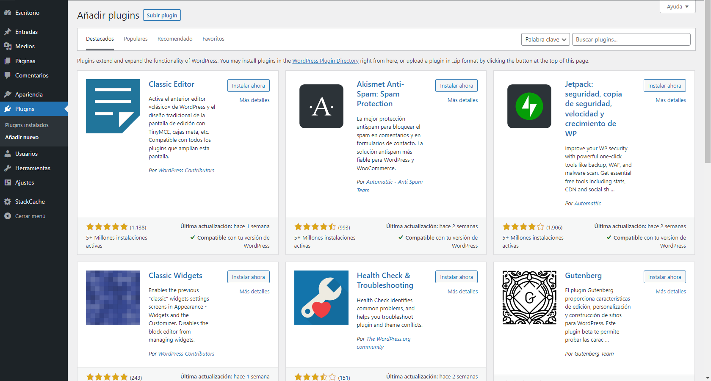Switch to the Destacados tab
This screenshot has height=381, width=711.
100,39
